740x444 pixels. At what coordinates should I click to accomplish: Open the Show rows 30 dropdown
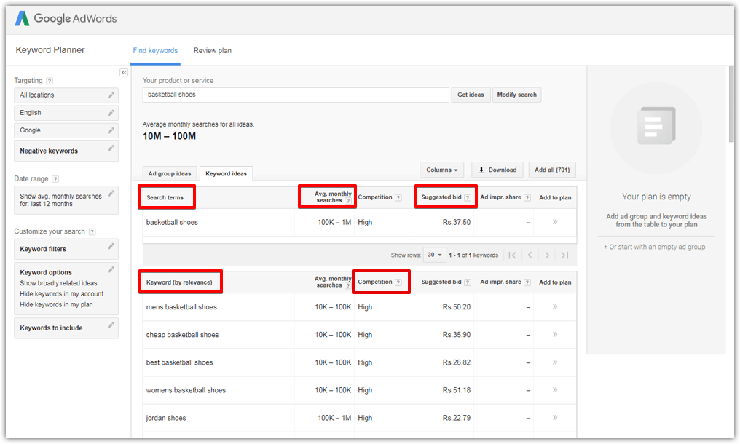click(434, 255)
